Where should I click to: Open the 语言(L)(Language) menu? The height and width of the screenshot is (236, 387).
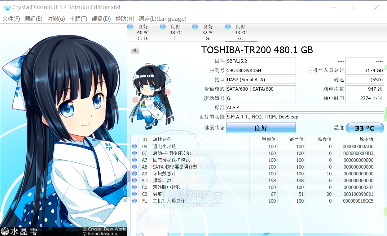pos(163,19)
